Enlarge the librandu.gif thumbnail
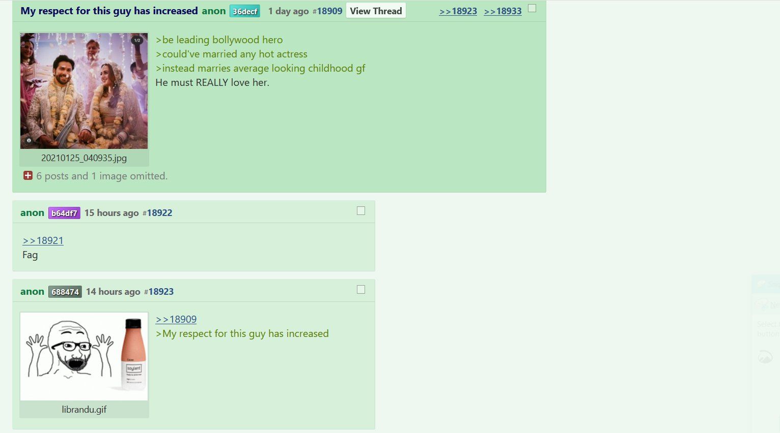This screenshot has width=780, height=433. [84, 356]
